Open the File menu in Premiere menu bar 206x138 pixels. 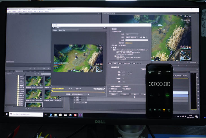10,12
